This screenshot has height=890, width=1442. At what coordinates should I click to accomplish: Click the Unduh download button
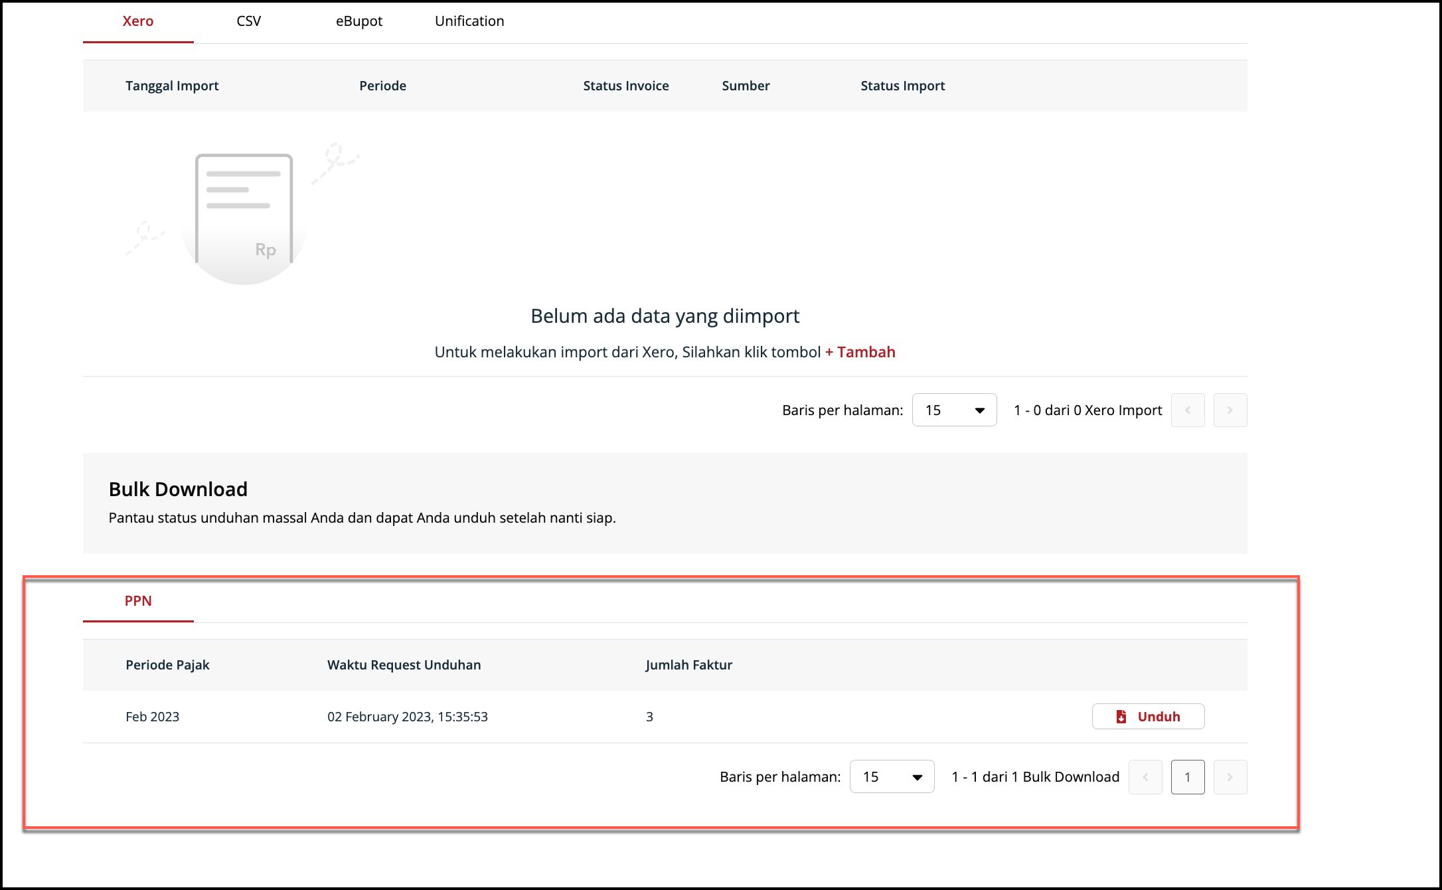point(1149,717)
